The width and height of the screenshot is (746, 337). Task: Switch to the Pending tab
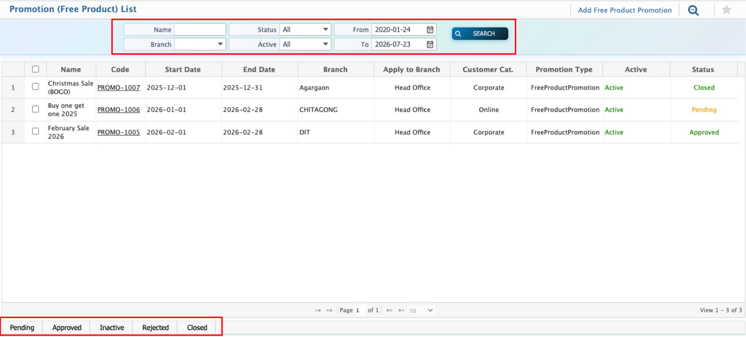point(22,327)
